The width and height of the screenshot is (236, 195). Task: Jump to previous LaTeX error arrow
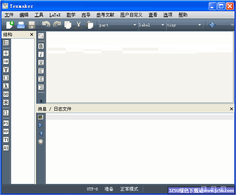[x=41, y=134]
